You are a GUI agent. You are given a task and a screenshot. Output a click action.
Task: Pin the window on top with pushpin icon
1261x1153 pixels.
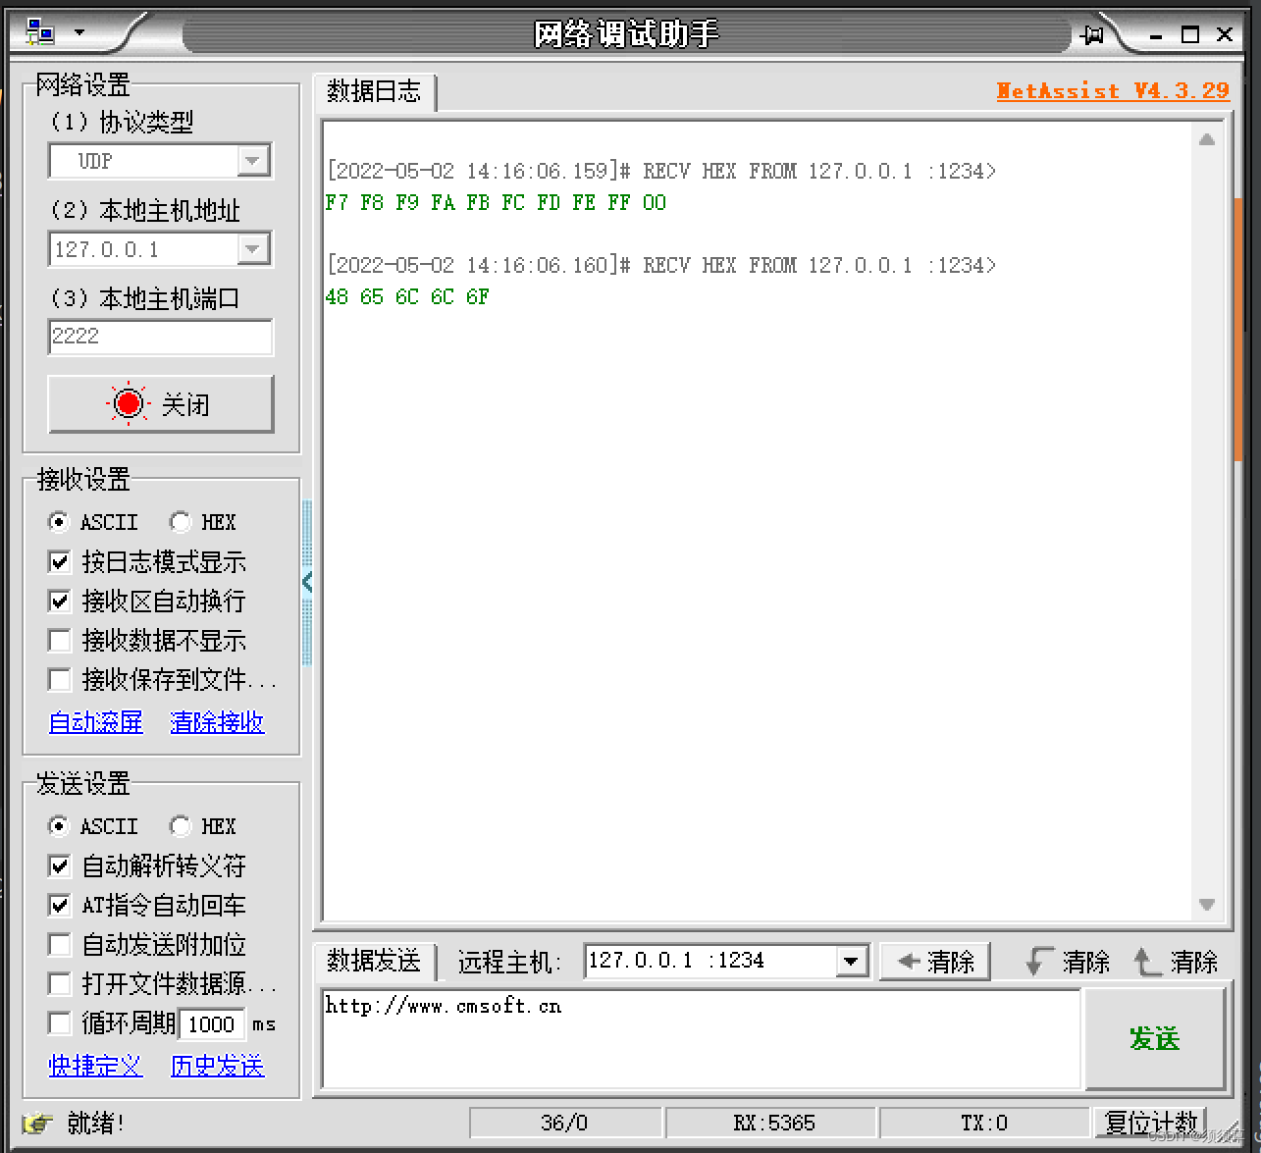(1091, 35)
